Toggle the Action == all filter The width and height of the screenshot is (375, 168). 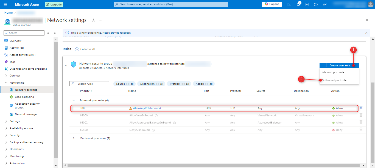[204, 84]
